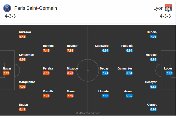Open Paquetá's player name link
Viewport: 176px width, 116px height.
128,46
